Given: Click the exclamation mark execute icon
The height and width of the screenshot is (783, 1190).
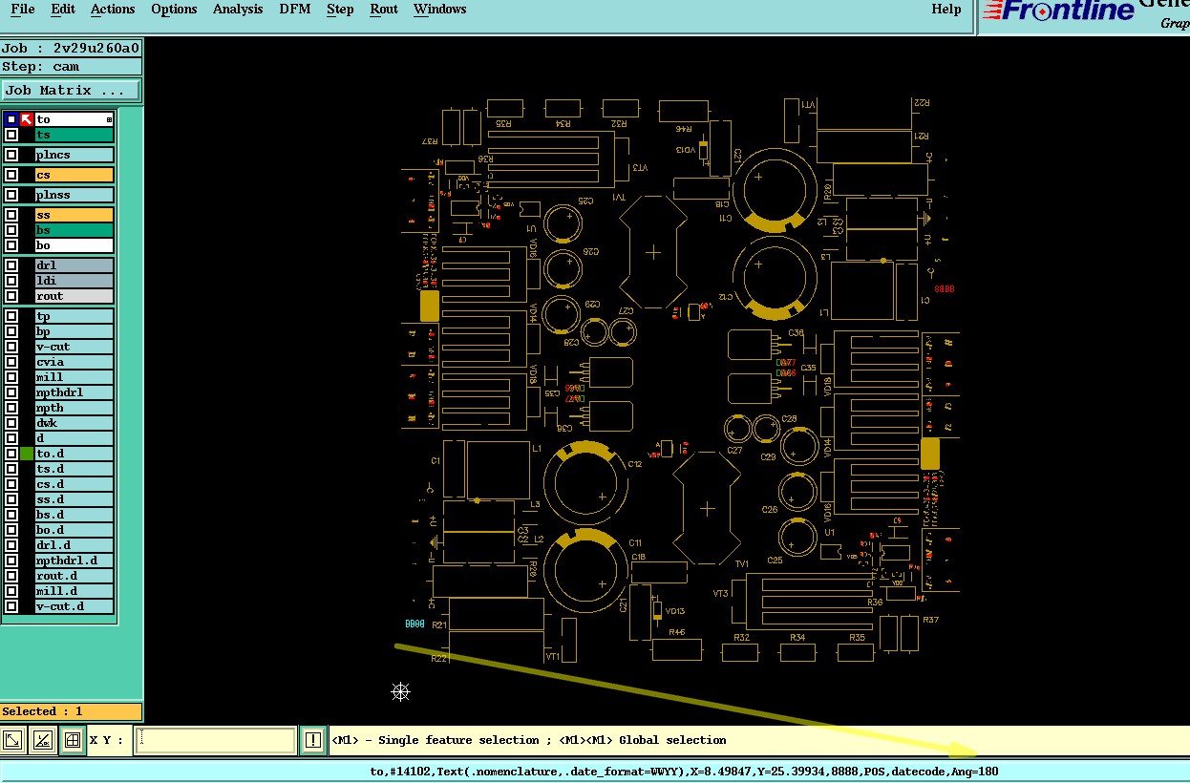Looking at the screenshot, I should (x=313, y=740).
